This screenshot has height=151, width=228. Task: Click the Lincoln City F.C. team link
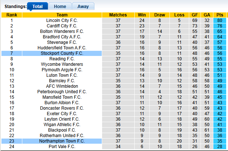click(62, 20)
